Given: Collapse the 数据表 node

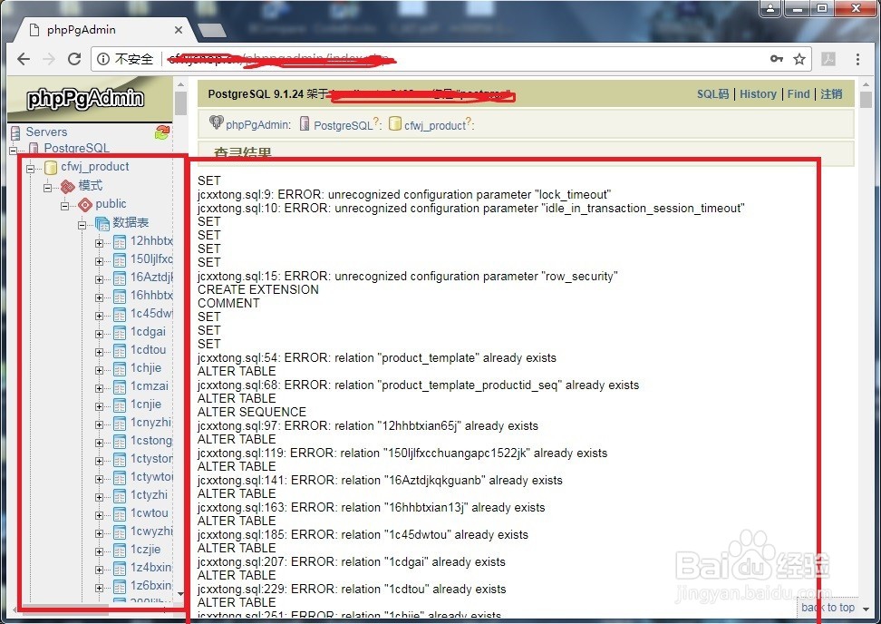Looking at the screenshot, I should tap(82, 225).
